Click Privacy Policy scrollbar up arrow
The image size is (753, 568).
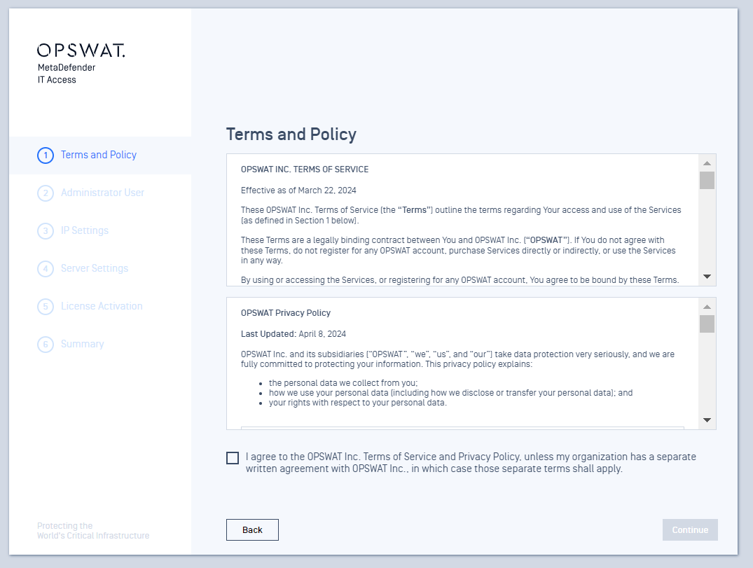pyautogui.click(x=707, y=307)
